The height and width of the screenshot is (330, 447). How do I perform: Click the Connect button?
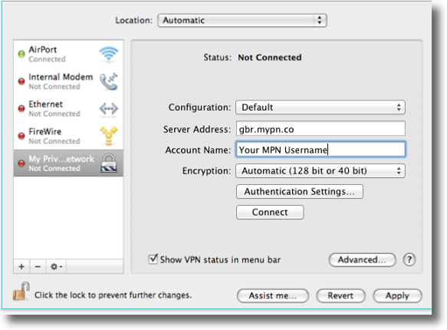(x=270, y=213)
